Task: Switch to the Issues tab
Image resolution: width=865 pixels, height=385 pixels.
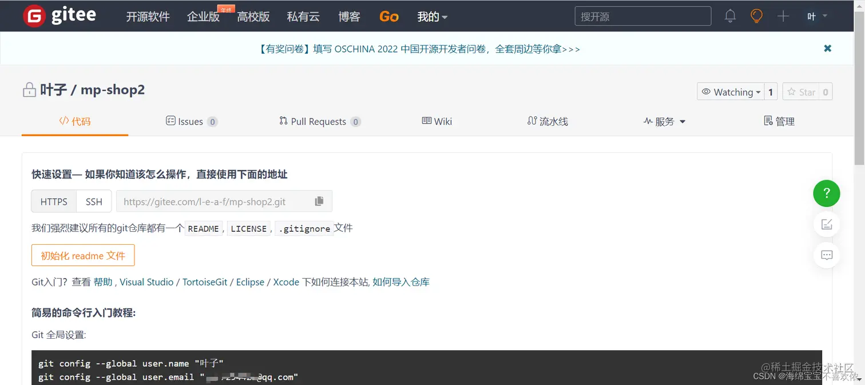Action: pyautogui.click(x=192, y=121)
